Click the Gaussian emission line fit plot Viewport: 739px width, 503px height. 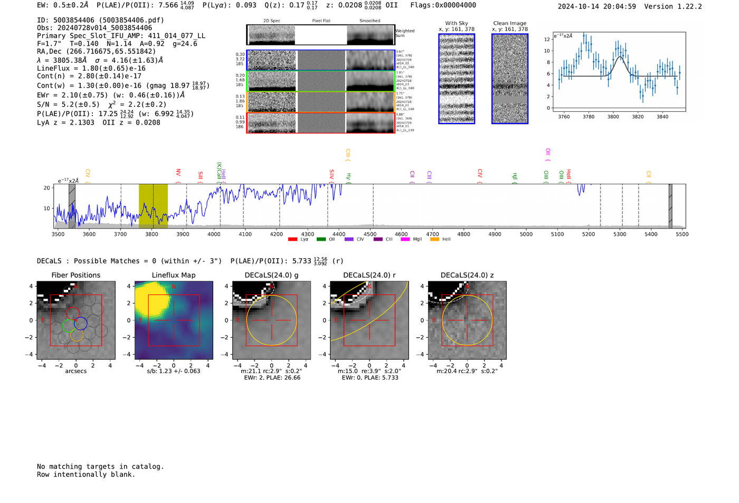click(619, 72)
